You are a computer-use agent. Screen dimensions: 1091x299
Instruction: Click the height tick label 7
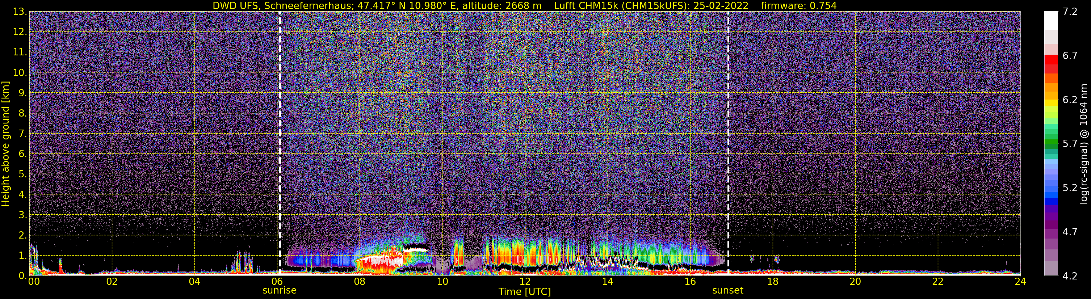pyautogui.click(x=22, y=134)
